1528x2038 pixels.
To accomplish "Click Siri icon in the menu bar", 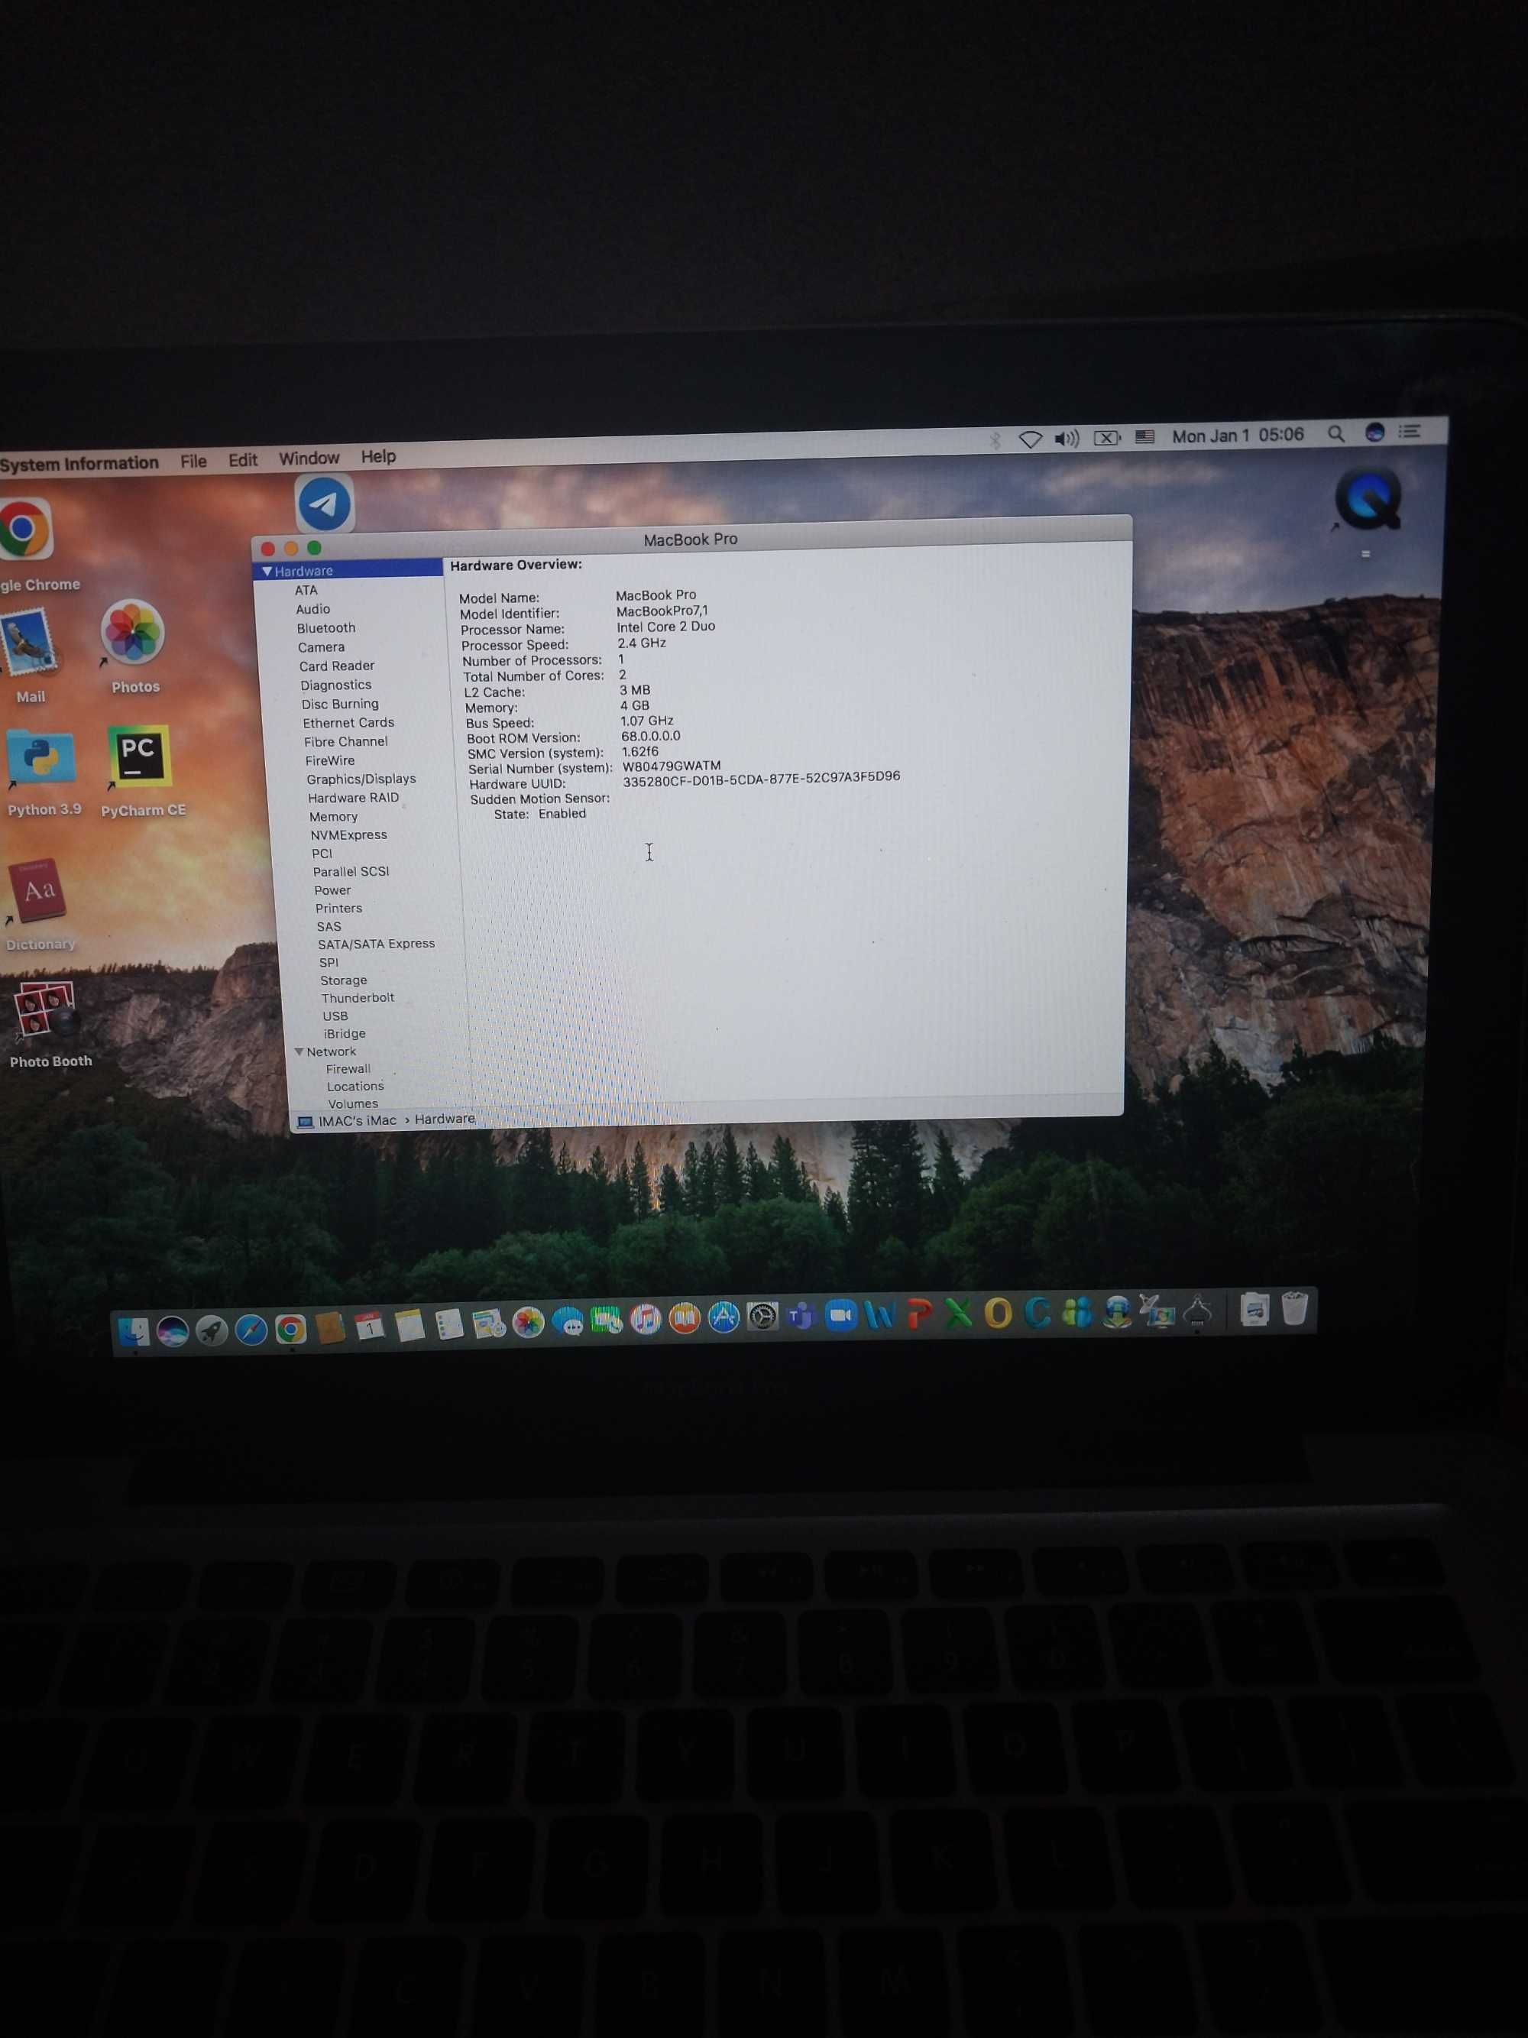I will [x=1374, y=432].
